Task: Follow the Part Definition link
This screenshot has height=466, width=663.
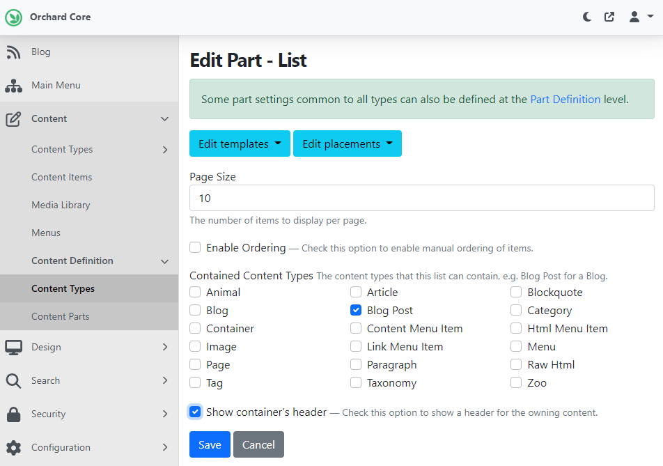Action: (565, 100)
